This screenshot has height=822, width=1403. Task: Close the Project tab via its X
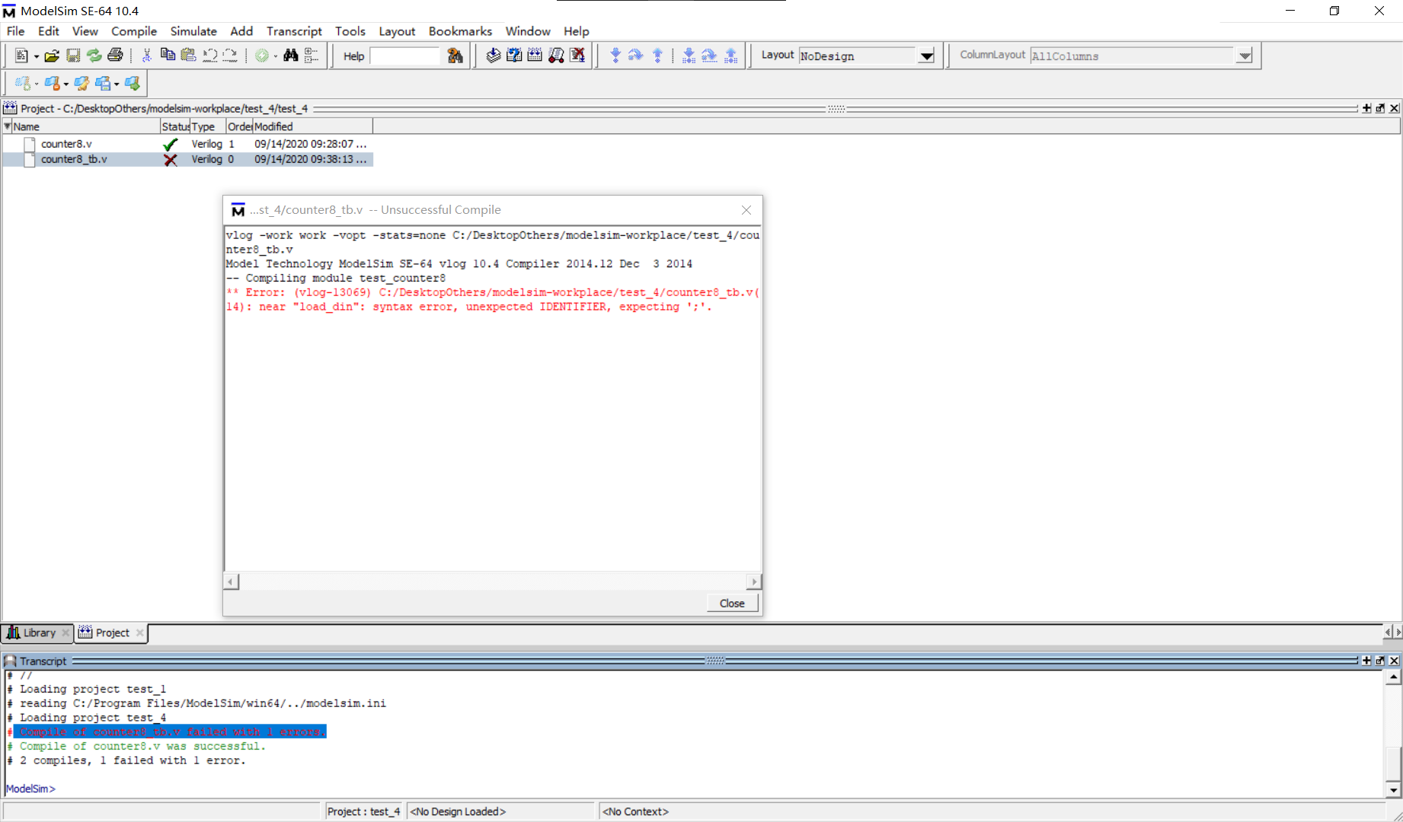click(139, 633)
